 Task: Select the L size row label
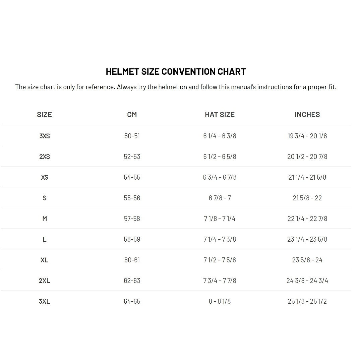coord(45,239)
